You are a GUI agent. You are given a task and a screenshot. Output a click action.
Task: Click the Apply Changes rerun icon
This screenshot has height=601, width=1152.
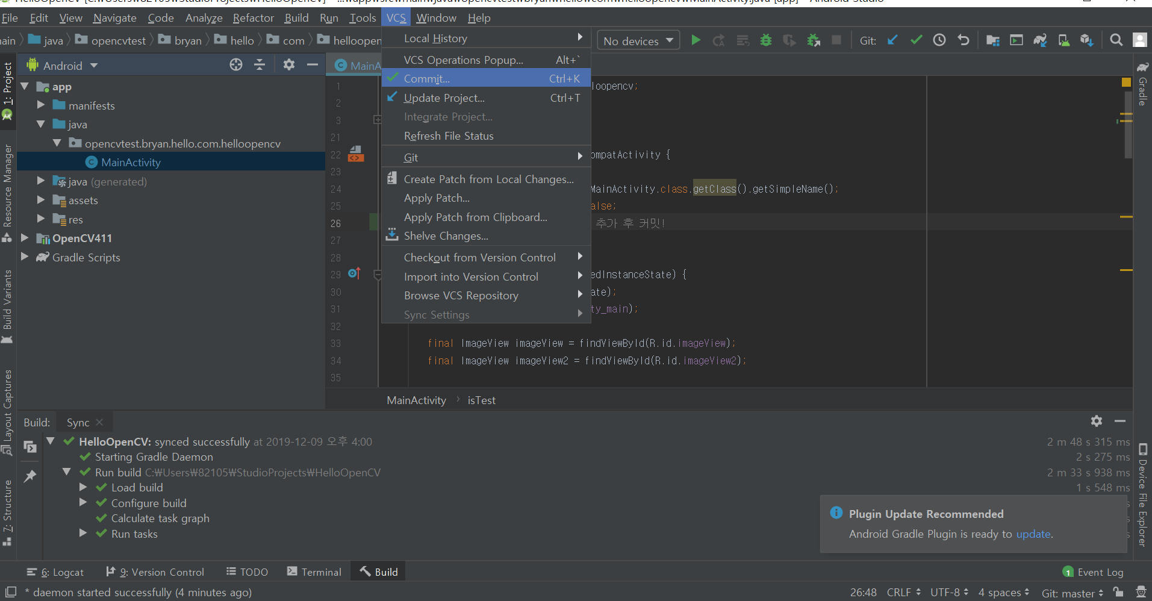[719, 40]
